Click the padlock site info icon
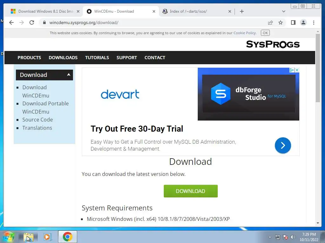Image resolution: width=325 pixels, height=243 pixels. coord(44,22)
